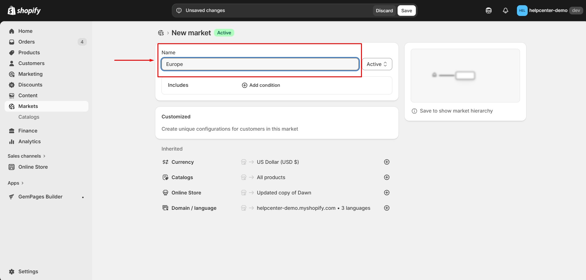Save the unsaved changes
Image resolution: width=586 pixels, height=280 pixels.
[x=406, y=10]
